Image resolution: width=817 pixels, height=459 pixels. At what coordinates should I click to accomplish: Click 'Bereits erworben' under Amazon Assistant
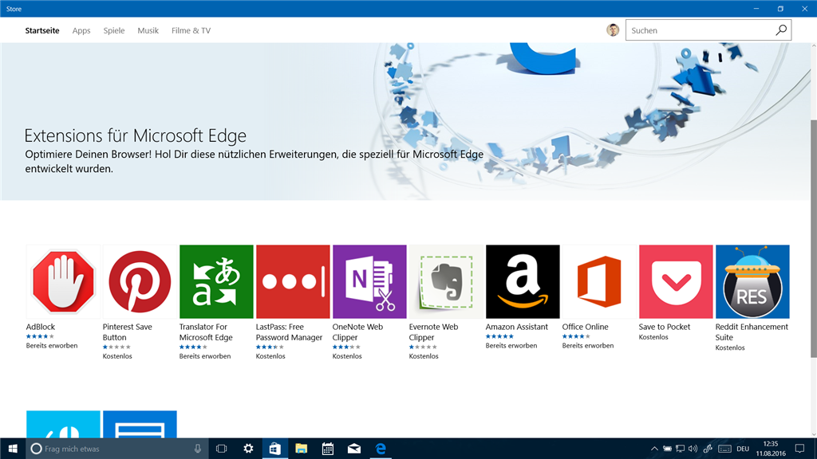click(x=511, y=346)
